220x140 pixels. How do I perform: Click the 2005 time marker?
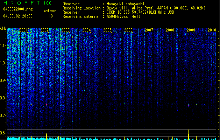pyautogui.click(x=107, y=30)
